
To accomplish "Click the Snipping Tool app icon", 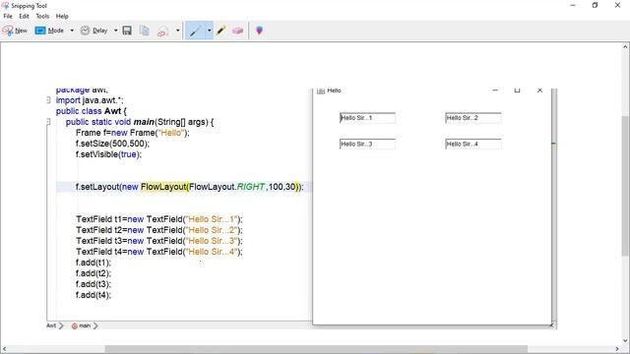I will pos(5,6).
